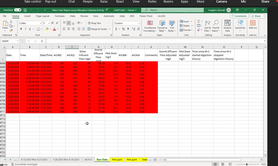Expand the Name Box dropdown arrow
Image resolution: width=278 pixels, height=166 pixels.
[18, 41]
